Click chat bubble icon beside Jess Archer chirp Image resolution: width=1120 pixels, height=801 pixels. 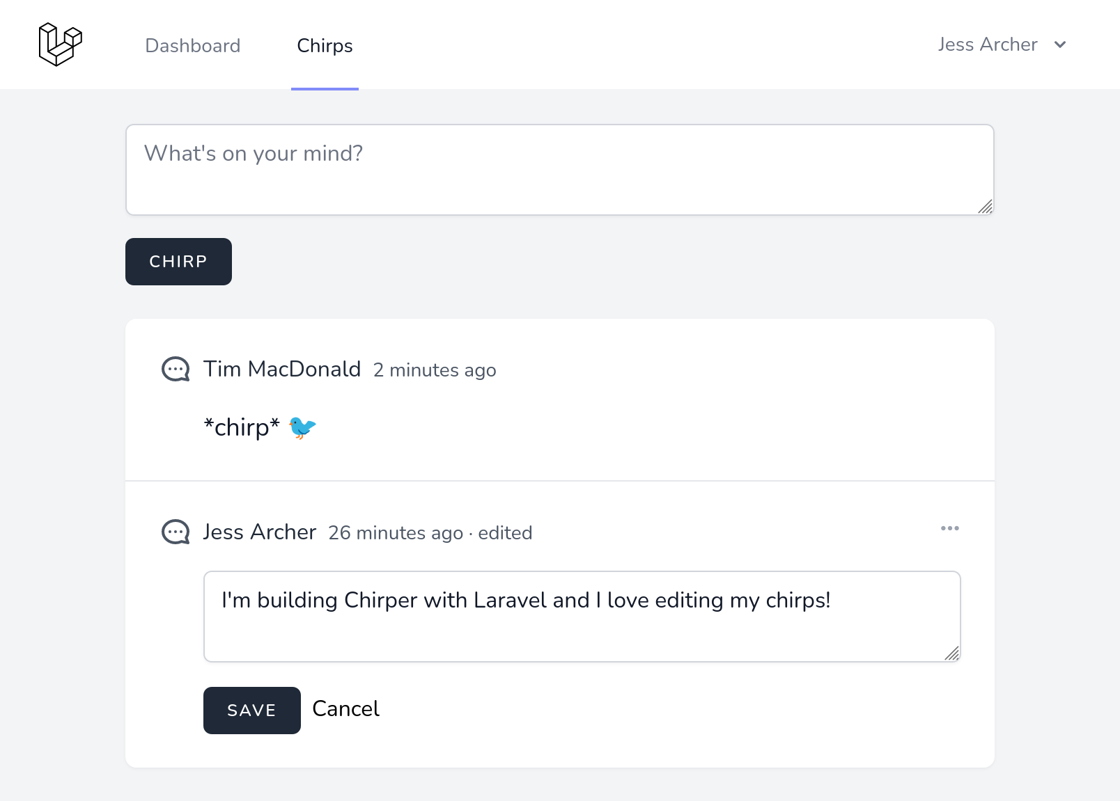click(176, 532)
